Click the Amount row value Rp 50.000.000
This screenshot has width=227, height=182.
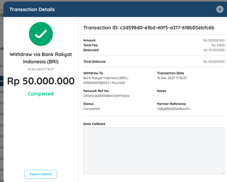click(214, 40)
